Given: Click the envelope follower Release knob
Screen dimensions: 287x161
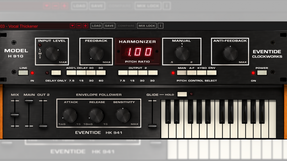Looking at the screenshot, I should [96, 115].
